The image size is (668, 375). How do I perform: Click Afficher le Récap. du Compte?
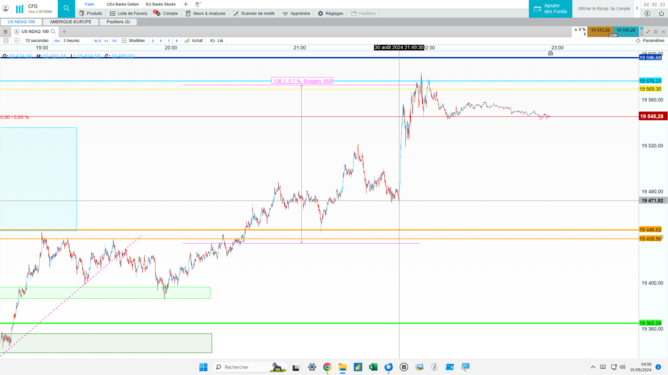click(604, 9)
